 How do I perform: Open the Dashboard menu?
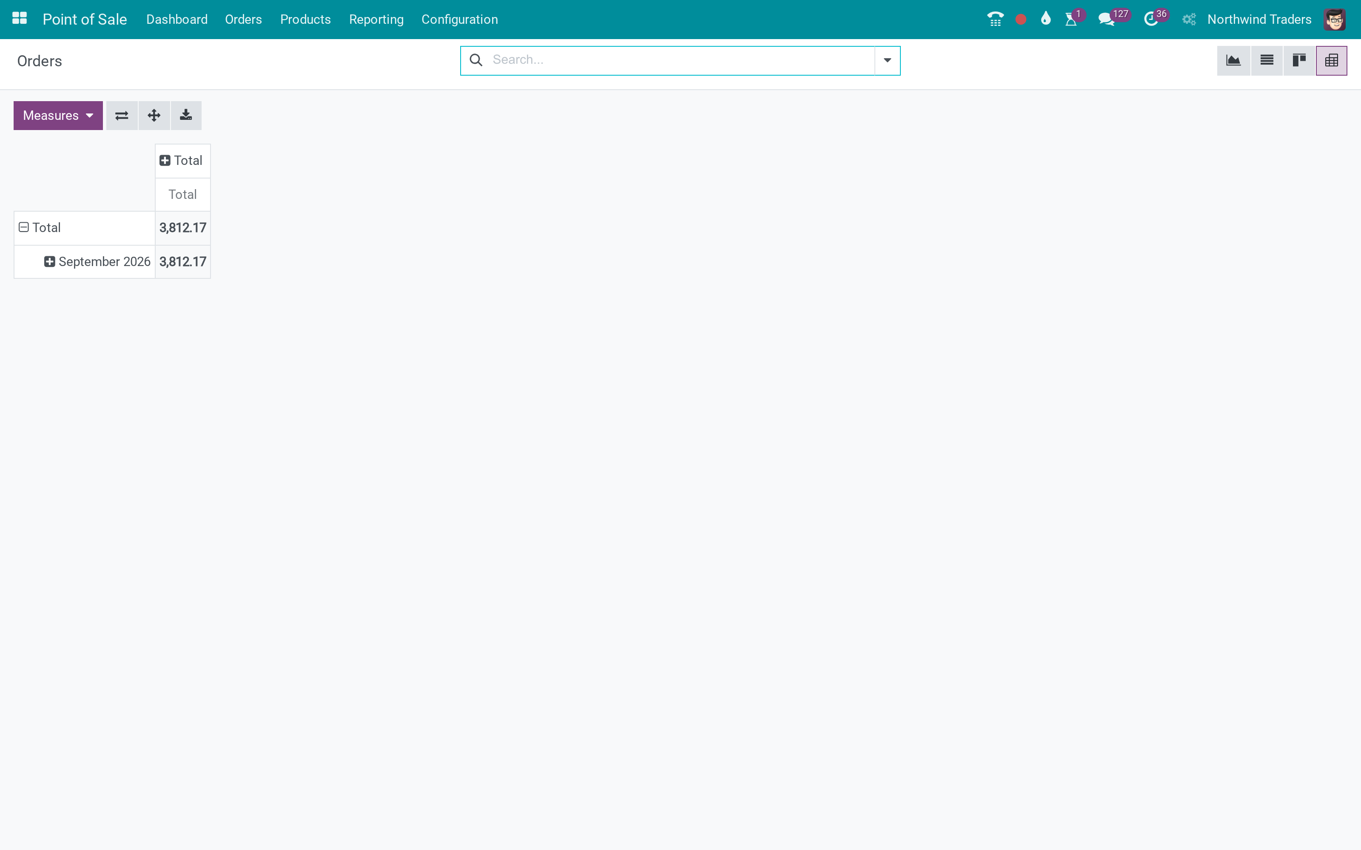(x=177, y=20)
